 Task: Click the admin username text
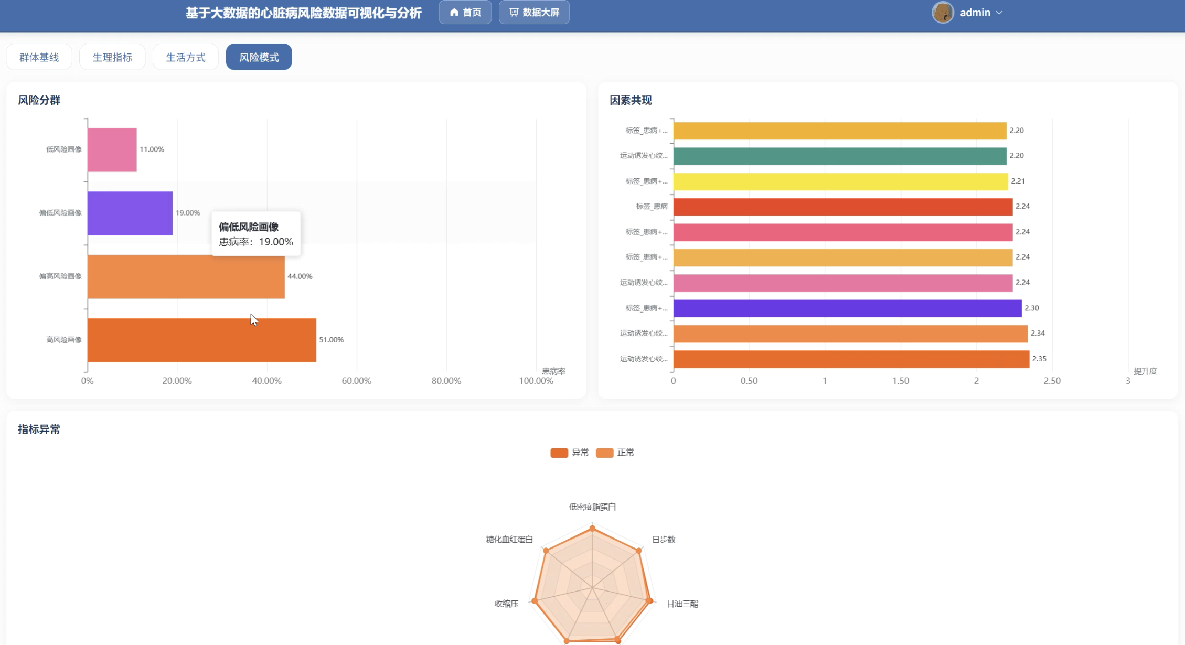975,13
